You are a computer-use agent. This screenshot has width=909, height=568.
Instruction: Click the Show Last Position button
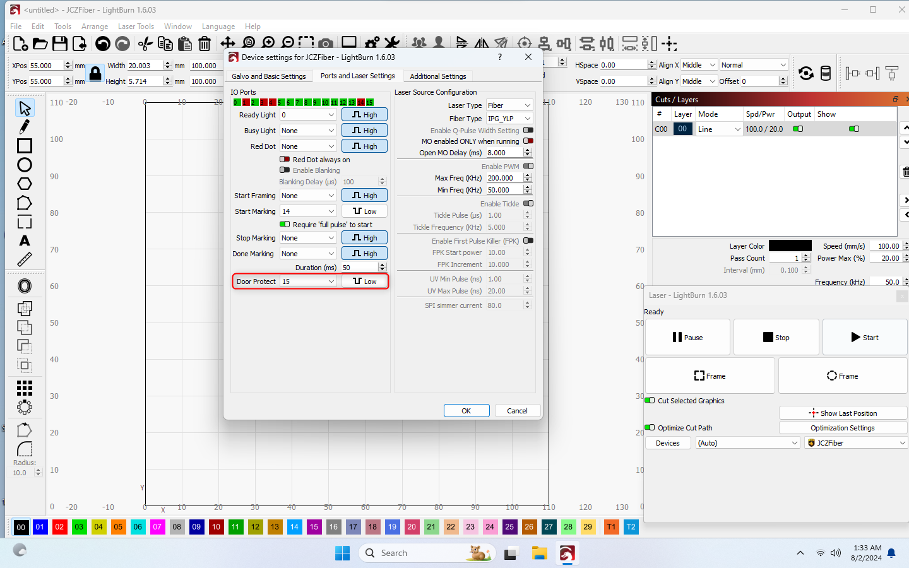click(x=843, y=413)
